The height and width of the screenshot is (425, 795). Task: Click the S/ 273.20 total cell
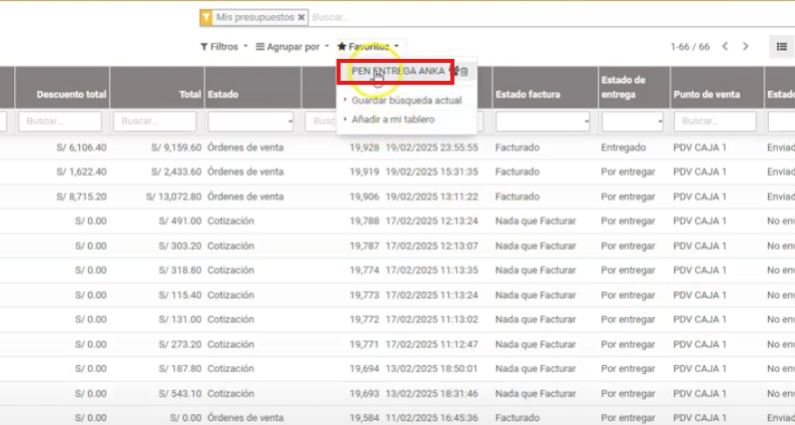tap(180, 344)
